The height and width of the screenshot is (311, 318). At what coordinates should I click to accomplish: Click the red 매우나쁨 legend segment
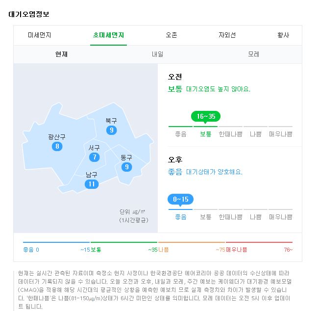tap(259, 242)
